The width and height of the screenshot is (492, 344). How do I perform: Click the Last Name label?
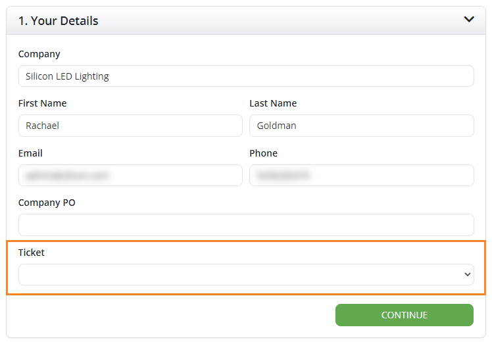tap(273, 103)
